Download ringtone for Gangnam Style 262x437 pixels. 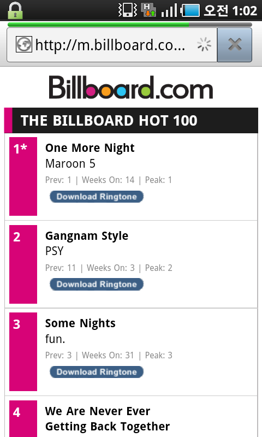click(97, 284)
